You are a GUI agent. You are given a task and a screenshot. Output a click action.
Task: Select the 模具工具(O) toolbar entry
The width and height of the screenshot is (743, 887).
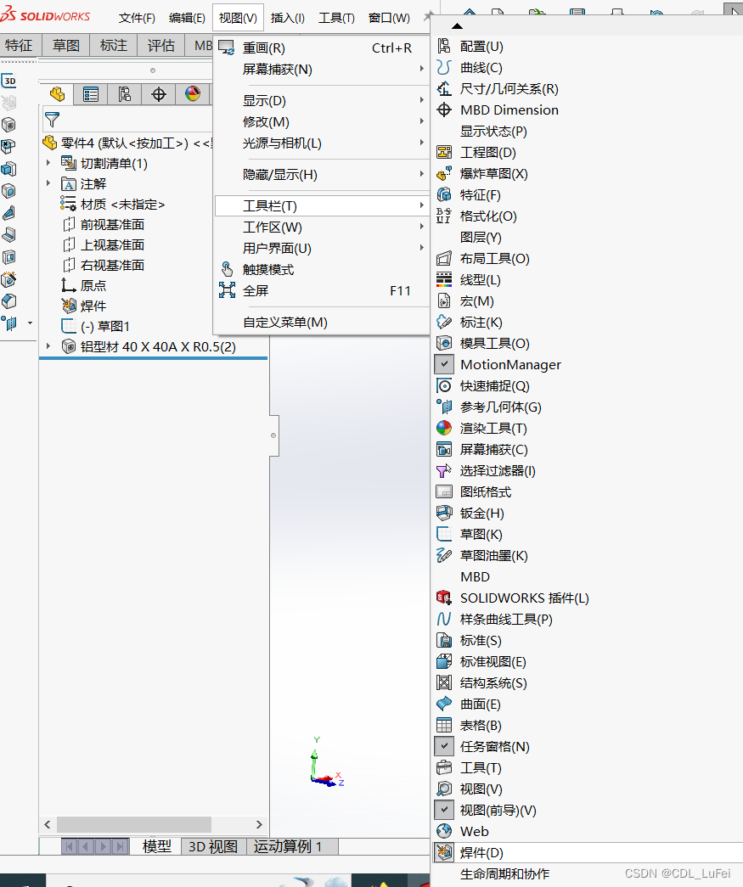click(x=494, y=344)
